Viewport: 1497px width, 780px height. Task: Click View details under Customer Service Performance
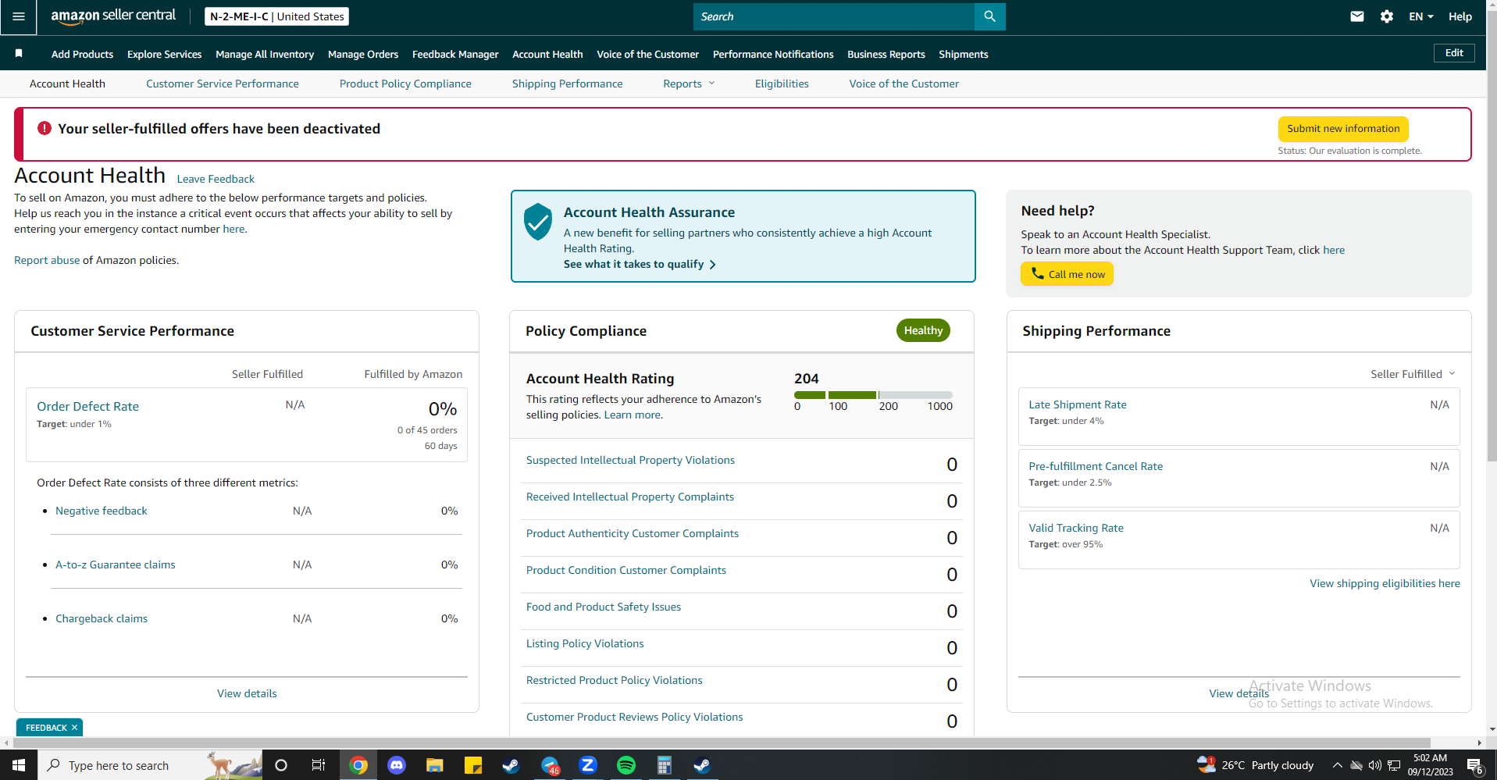247,693
